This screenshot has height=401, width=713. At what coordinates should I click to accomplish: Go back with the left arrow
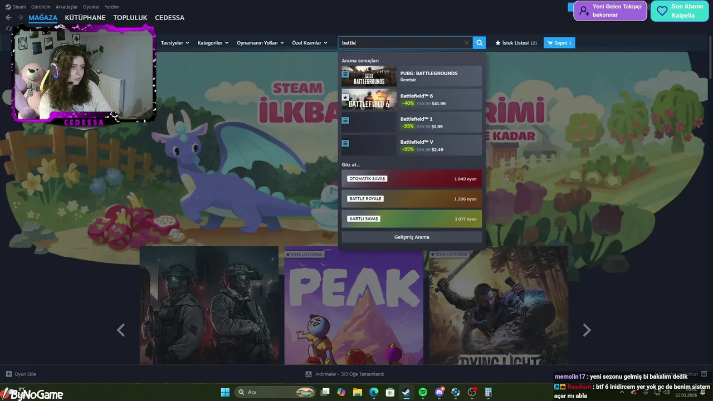point(8,18)
